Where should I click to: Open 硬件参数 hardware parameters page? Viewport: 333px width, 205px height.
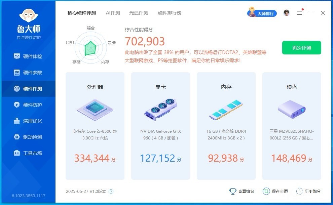pos(28,73)
